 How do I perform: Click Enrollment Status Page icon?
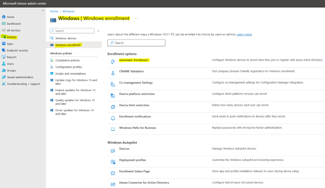click(113, 173)
